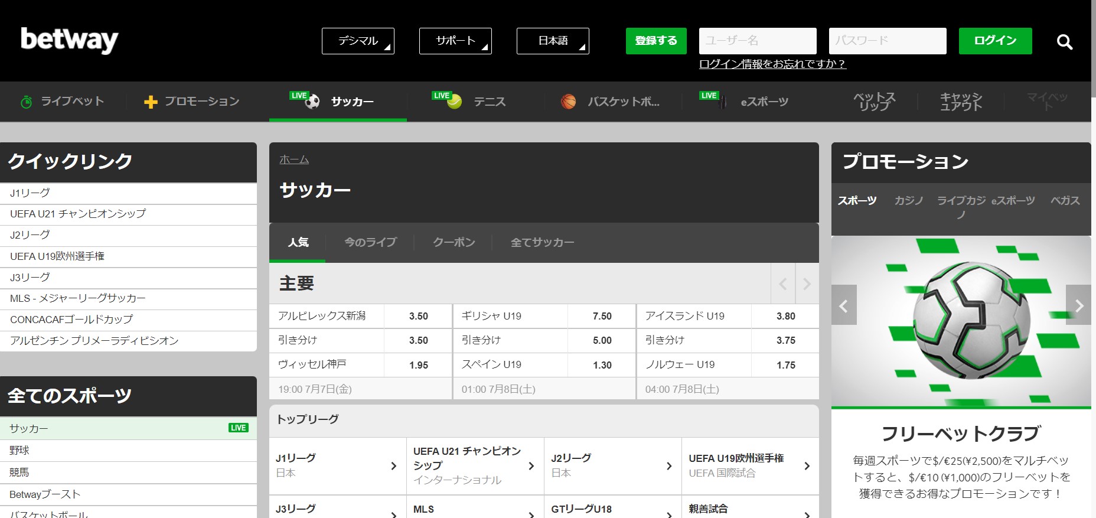Image resolution: width=1096 pixels, height=518 pixels.
Task: Open UEFA U19欧州選手権 quick link
Action: (x=128, y=257)
